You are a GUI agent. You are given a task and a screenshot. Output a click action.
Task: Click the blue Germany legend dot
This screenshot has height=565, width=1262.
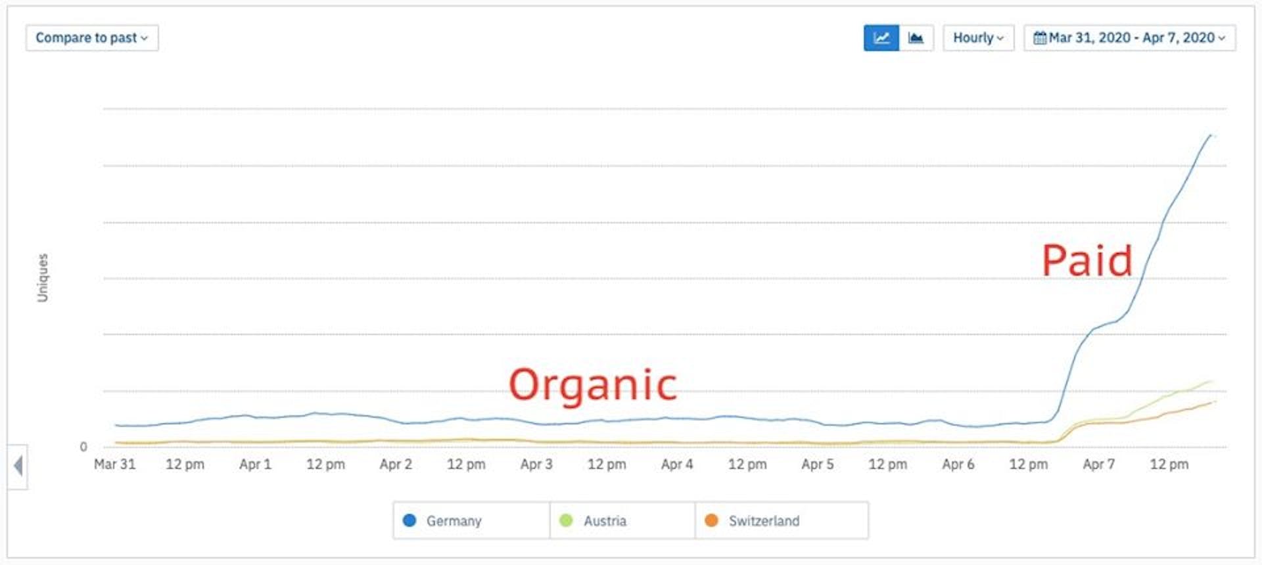tap(409, 520)
